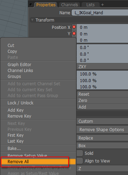Viewport: 128px width, 175px height.
Task: Switch to the Lists tab
Action: pos(90,5)
